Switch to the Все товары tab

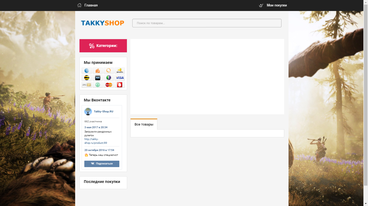click(144, 124)
